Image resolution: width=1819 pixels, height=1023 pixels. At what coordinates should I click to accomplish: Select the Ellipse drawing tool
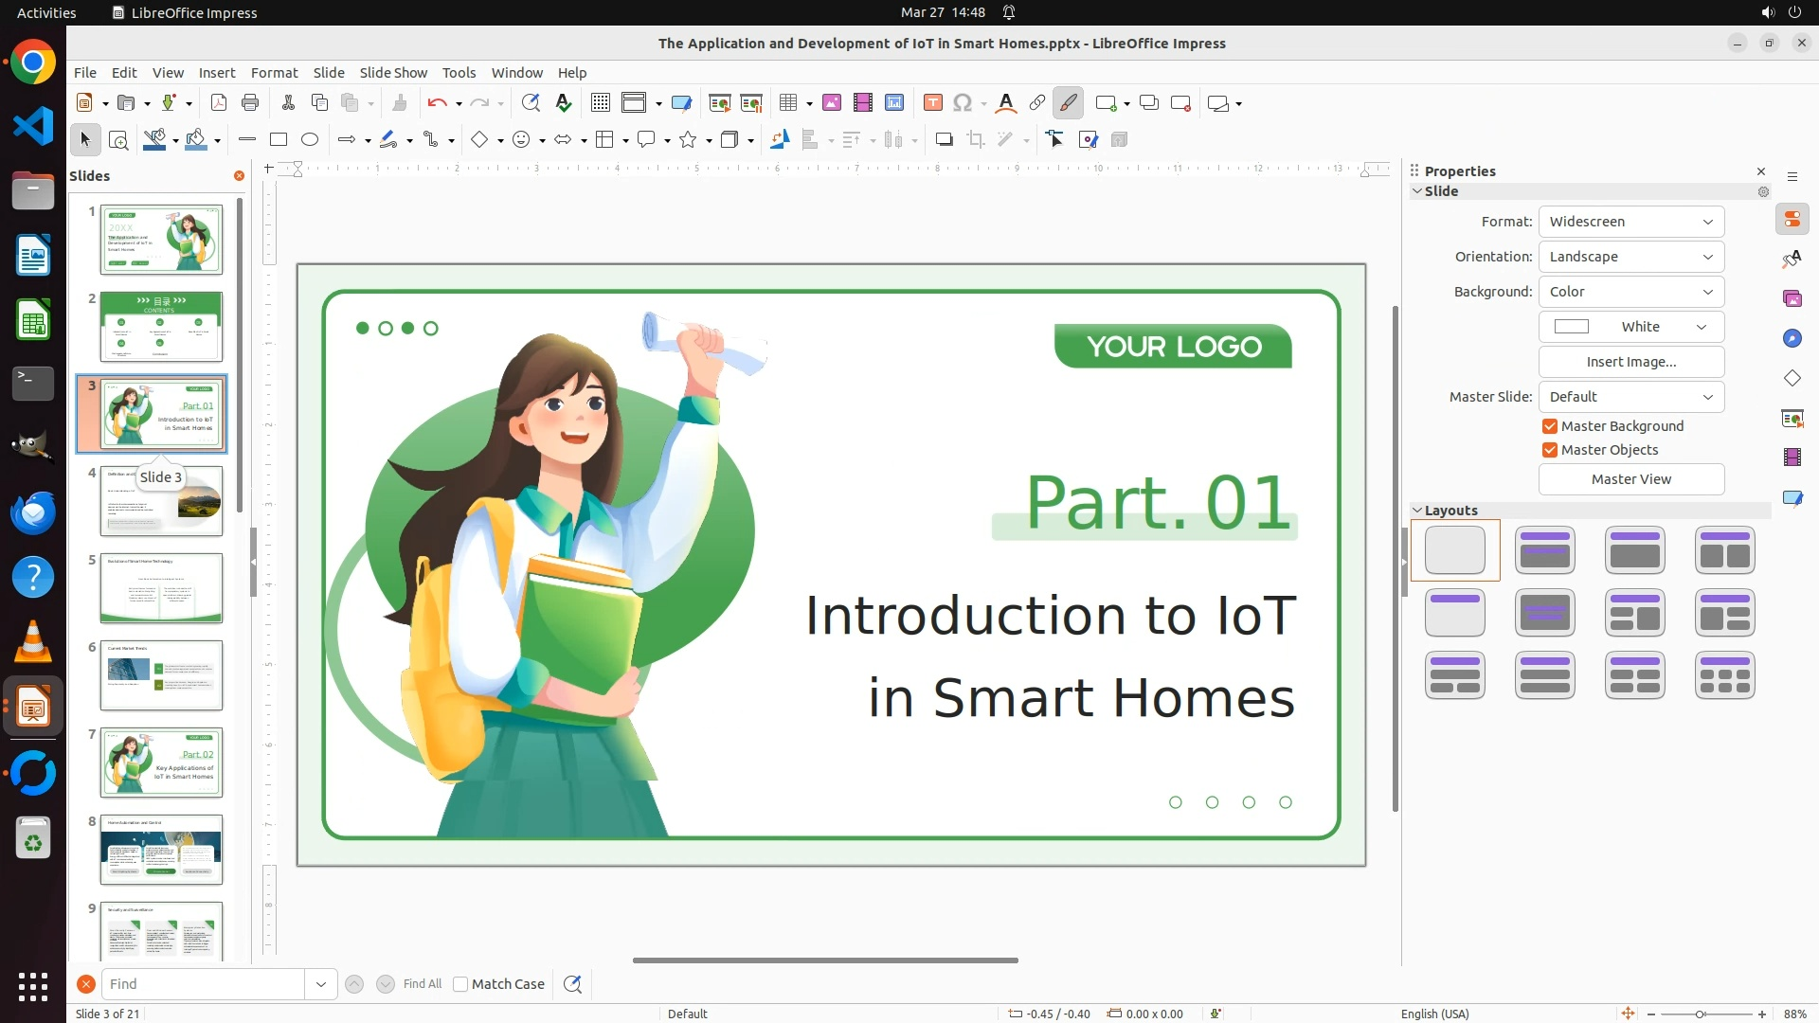310,140
